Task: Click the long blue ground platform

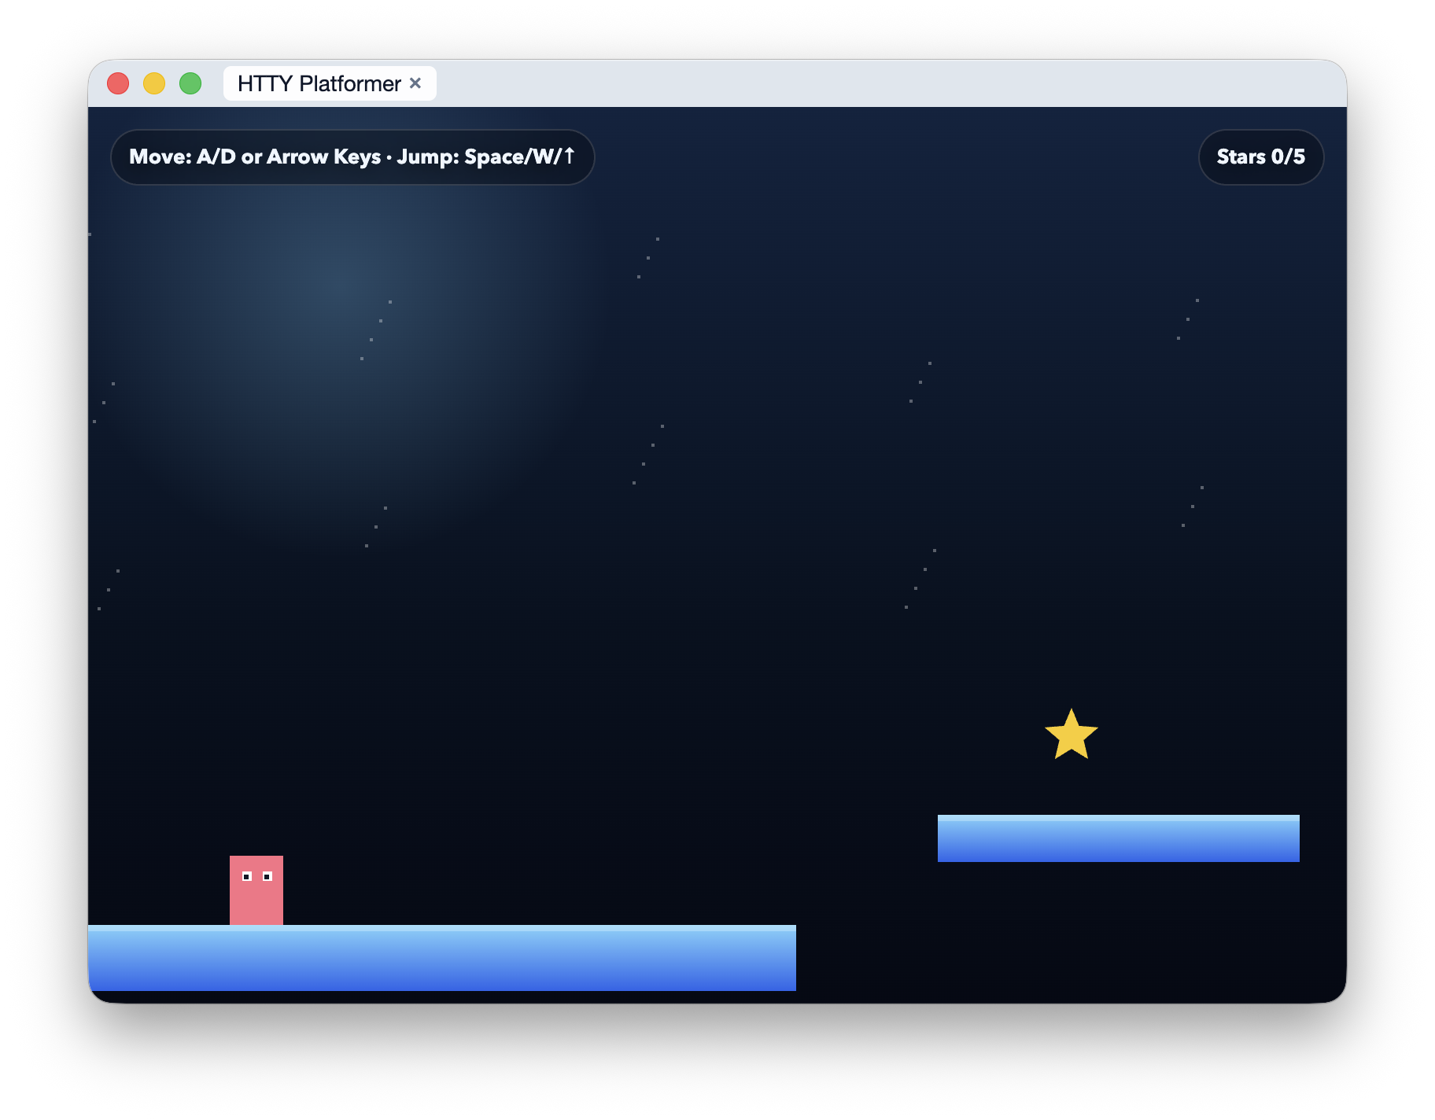Action: pos(442,958)
